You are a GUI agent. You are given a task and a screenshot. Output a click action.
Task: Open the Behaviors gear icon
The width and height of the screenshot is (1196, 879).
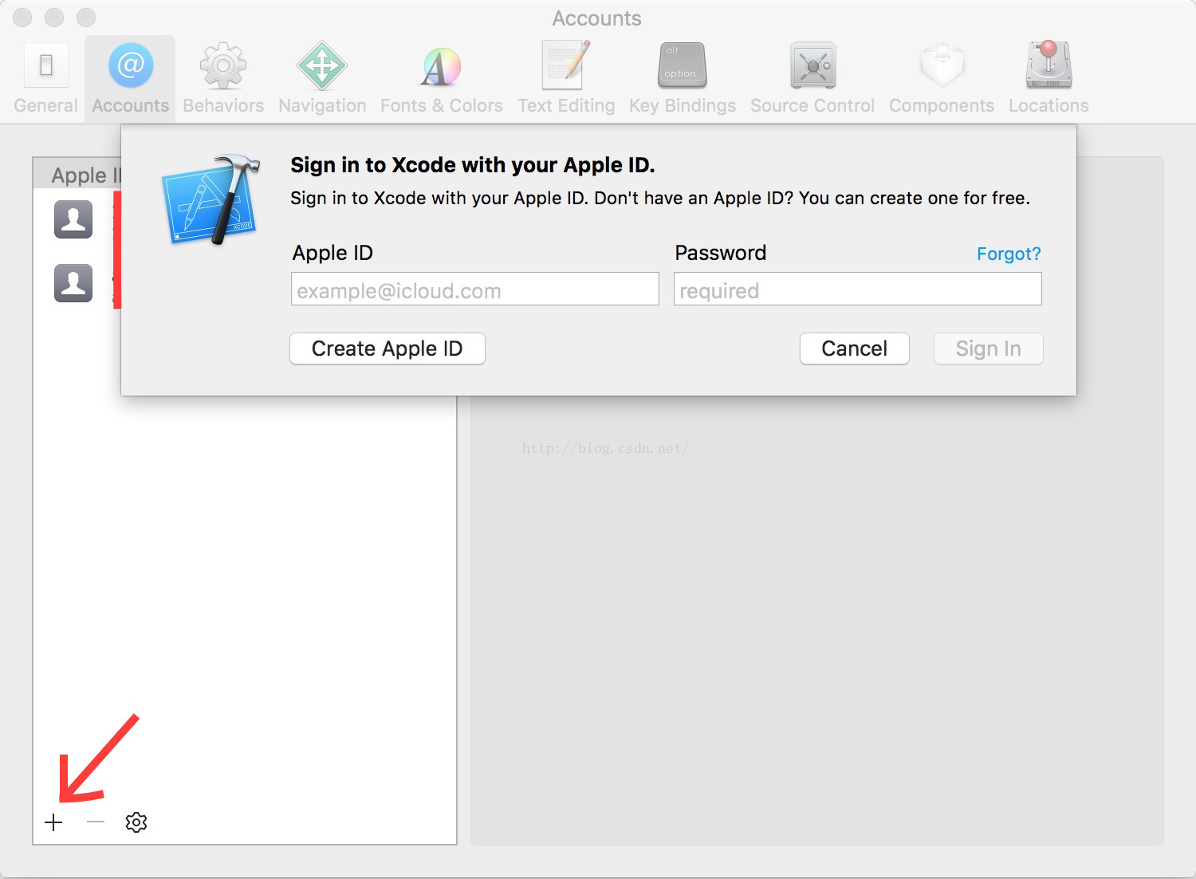pyautogui.click(x=223, y=65)
